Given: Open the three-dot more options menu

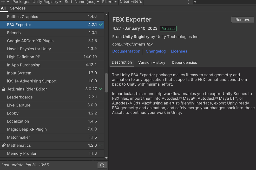Looking at the screenshot, I should pyautogui.click(x=188, y=2).
